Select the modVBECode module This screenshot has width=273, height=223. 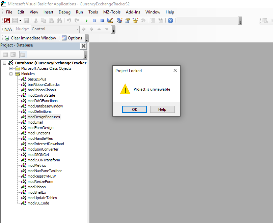pyautogui.click(x=38, y=203)
